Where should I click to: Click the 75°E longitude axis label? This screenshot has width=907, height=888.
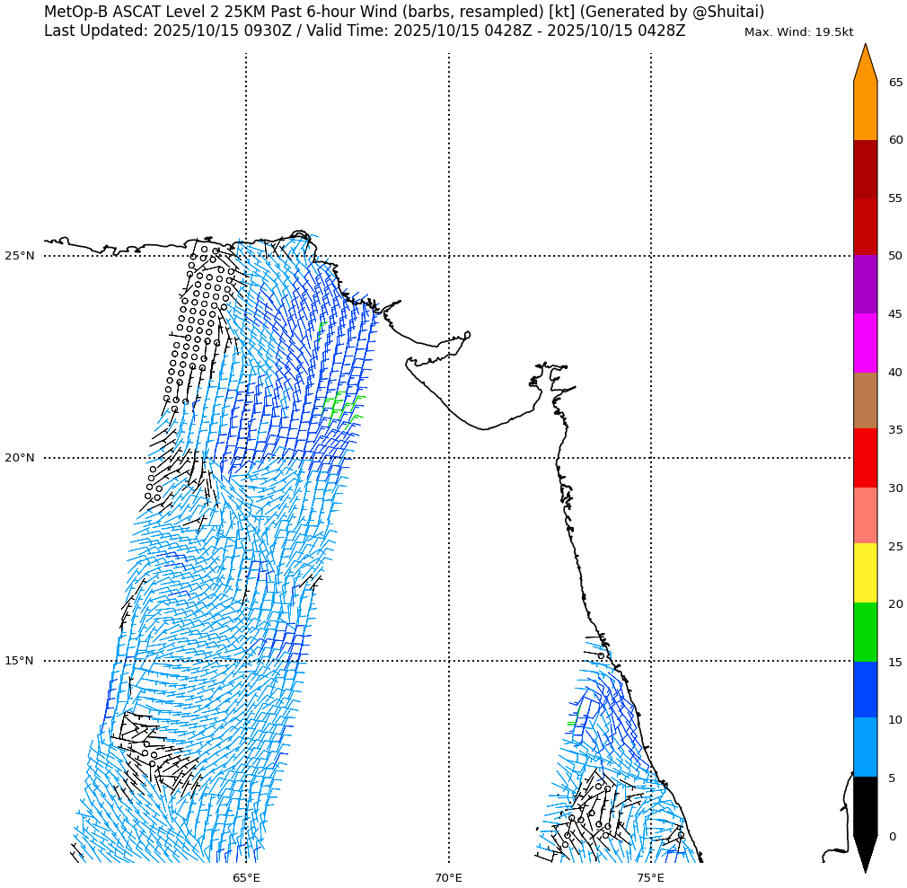(x=651, y=877)
